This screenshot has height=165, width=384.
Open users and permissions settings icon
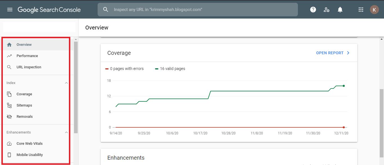click(326, 10)
